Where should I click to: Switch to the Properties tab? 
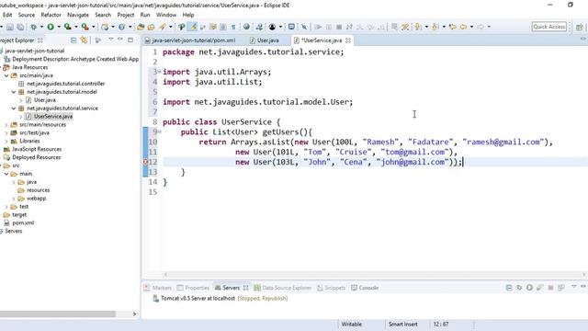193,288
